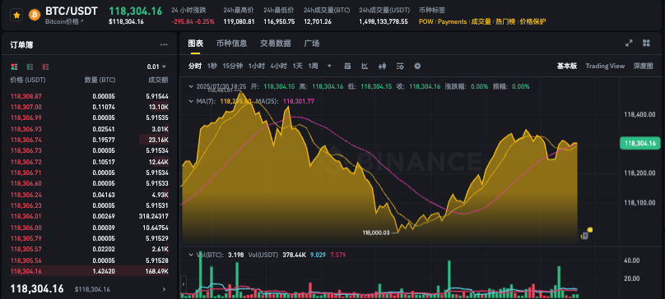Viewport: 665px width, 299px height.
Task: Click sell order price 118,306.74
Action: [26, 140]
